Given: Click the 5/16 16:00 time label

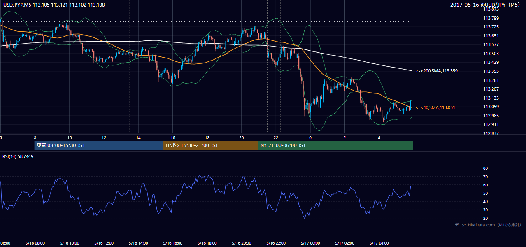Looking at the screenshot, I should click(x=173, y=243).
